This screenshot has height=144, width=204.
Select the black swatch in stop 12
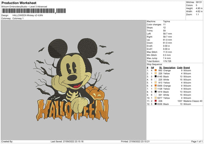pyautogui.click(x=156, y=104)
